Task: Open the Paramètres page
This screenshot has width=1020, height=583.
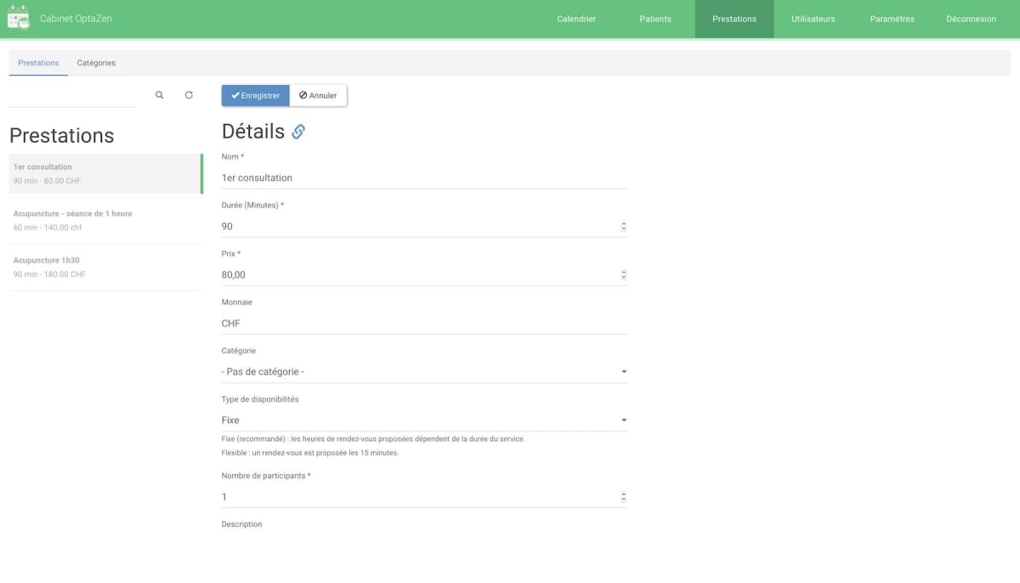Action: (x=892, y=18)
